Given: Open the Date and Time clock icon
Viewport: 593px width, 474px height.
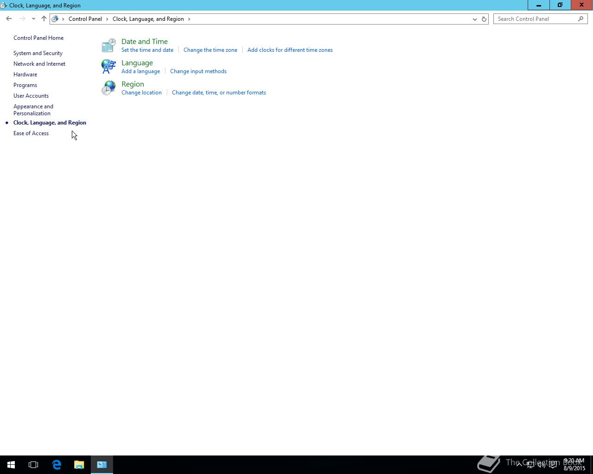Looking at the screenshot, I should click(108, 45).
